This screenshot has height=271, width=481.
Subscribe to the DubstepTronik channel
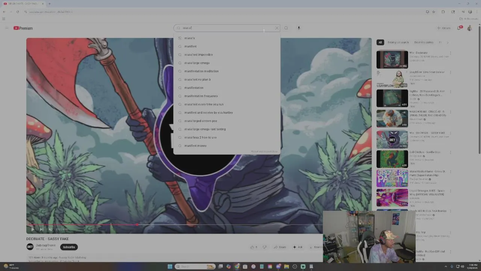point(69,247)
